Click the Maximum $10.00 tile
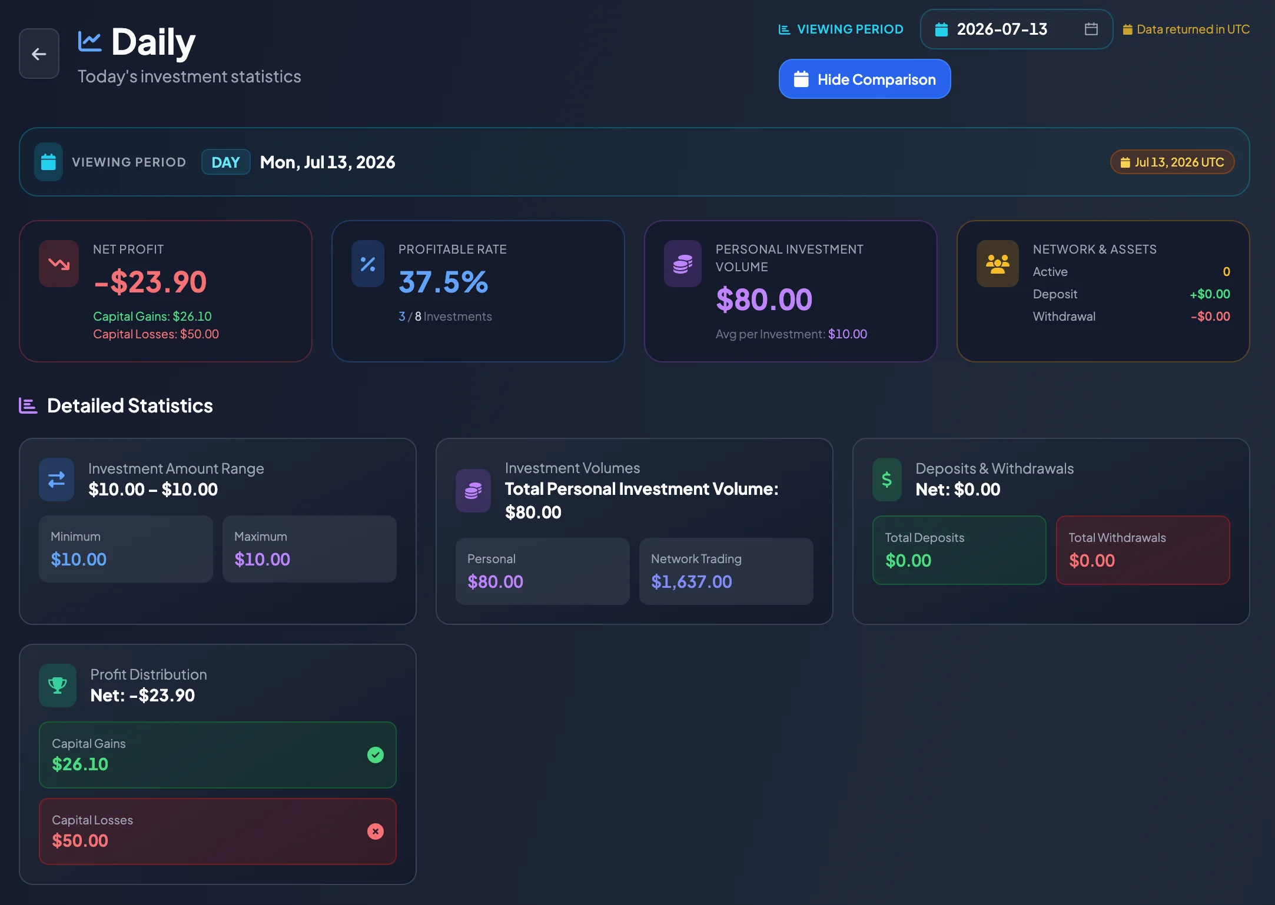 click(310, 549)
